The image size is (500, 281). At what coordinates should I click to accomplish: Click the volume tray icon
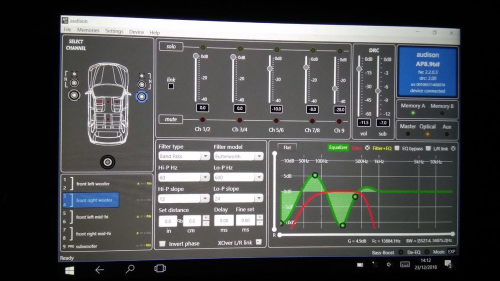388,264
